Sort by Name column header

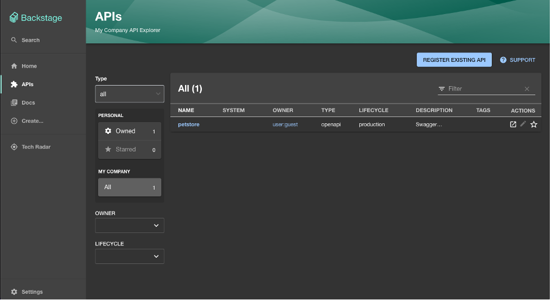tap(186, 110)
